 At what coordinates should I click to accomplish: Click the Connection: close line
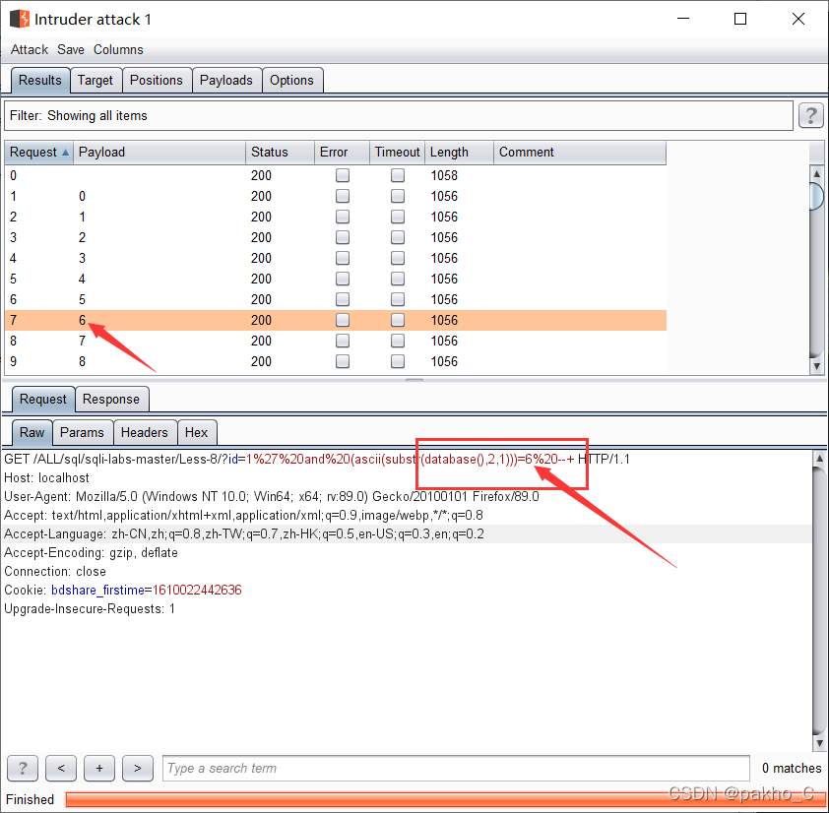[55, 572]
